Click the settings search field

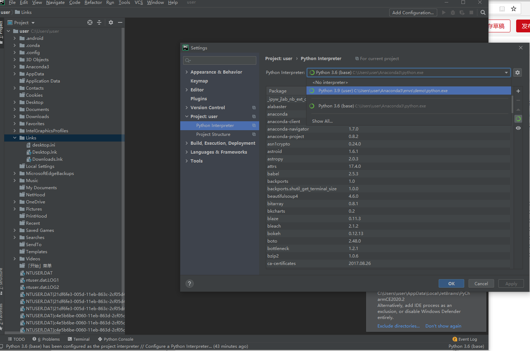pos(219,60)
